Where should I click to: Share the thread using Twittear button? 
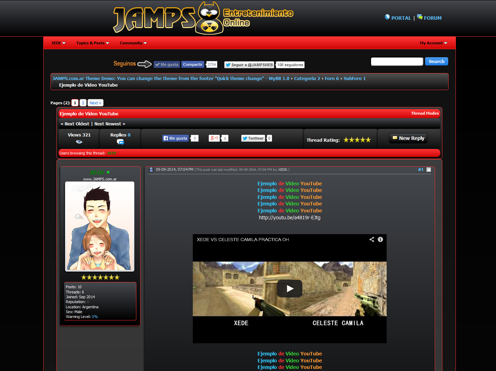coord(253,138)
